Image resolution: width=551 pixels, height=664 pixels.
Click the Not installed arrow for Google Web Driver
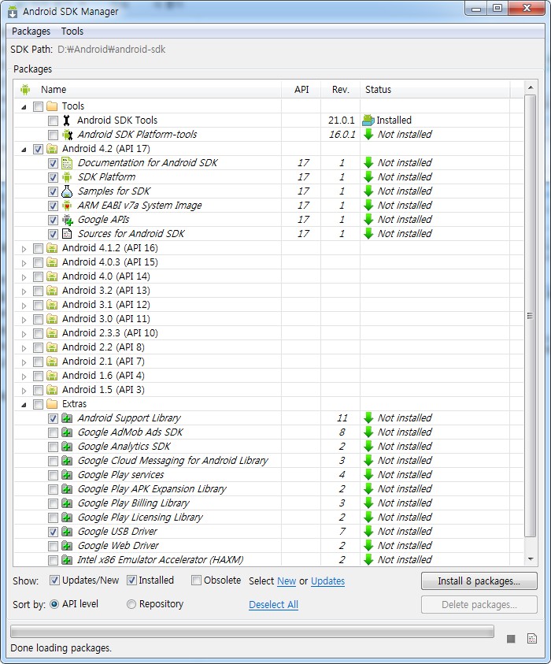click(x=368, y=546)
